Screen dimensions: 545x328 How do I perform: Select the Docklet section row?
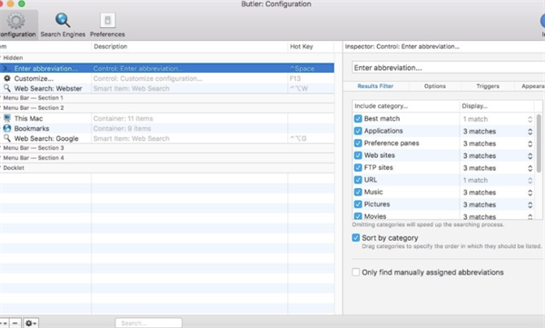click(167, 168)
